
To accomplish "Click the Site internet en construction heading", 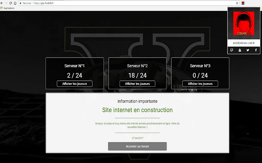I will click(138, 110).
